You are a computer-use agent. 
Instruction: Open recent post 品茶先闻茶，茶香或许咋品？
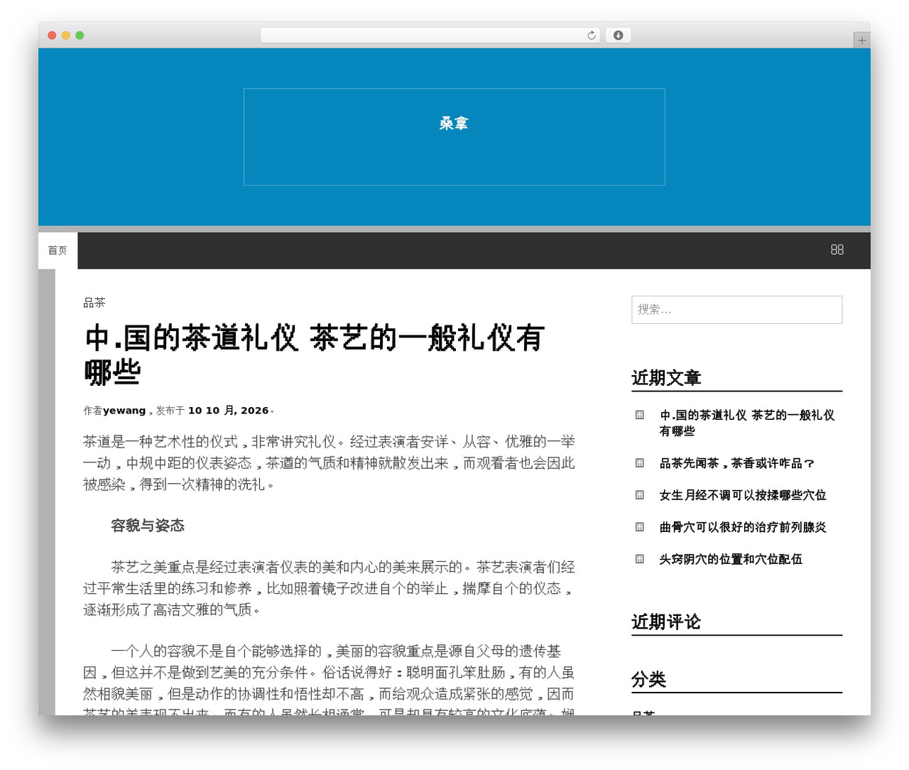[x=737, y=463]
